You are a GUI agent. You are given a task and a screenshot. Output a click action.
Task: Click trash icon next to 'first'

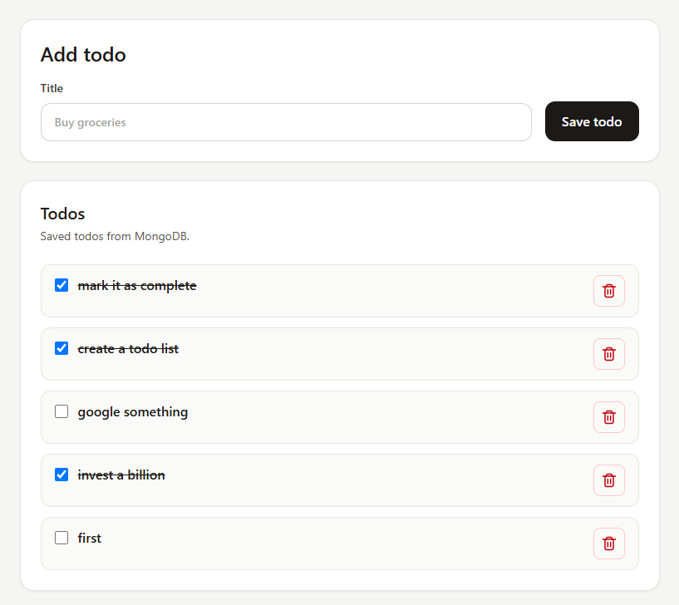click(609, 544)
